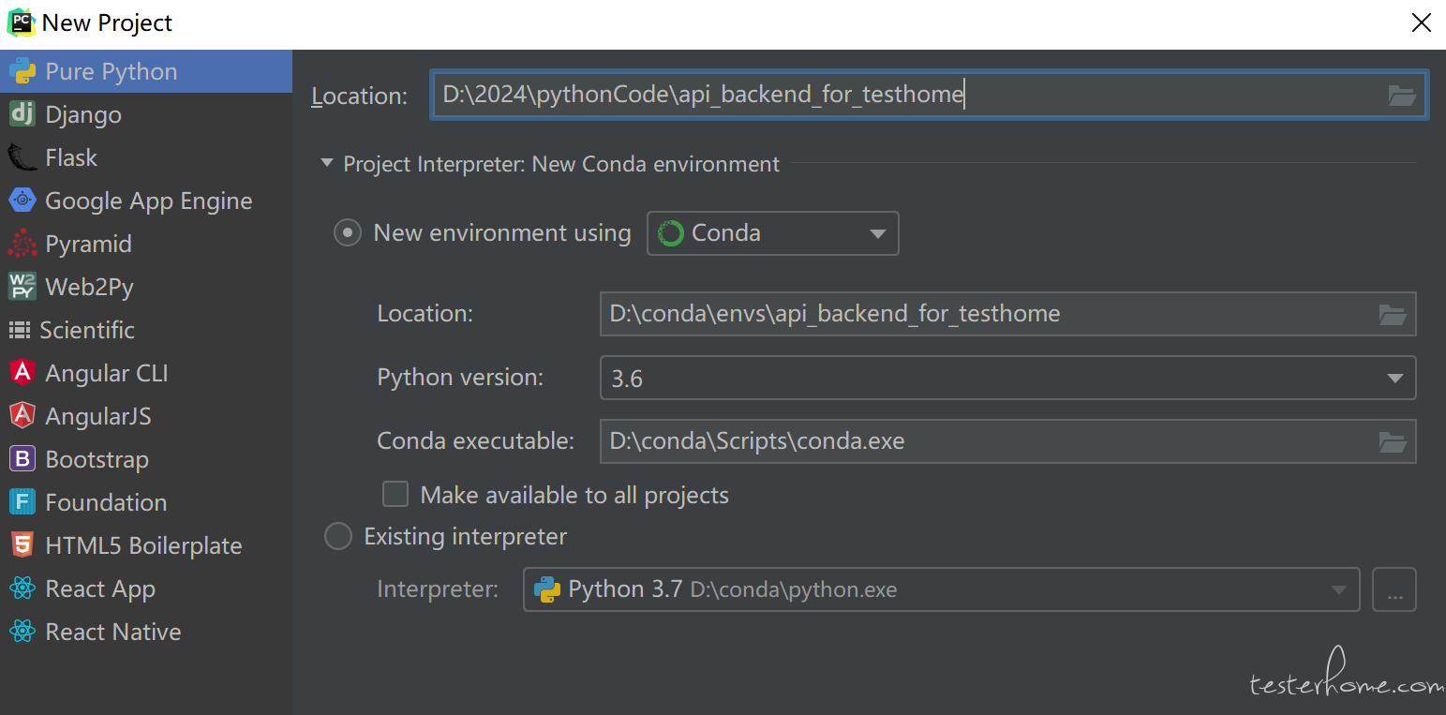Click the Interpreter label

click(438, 589)
